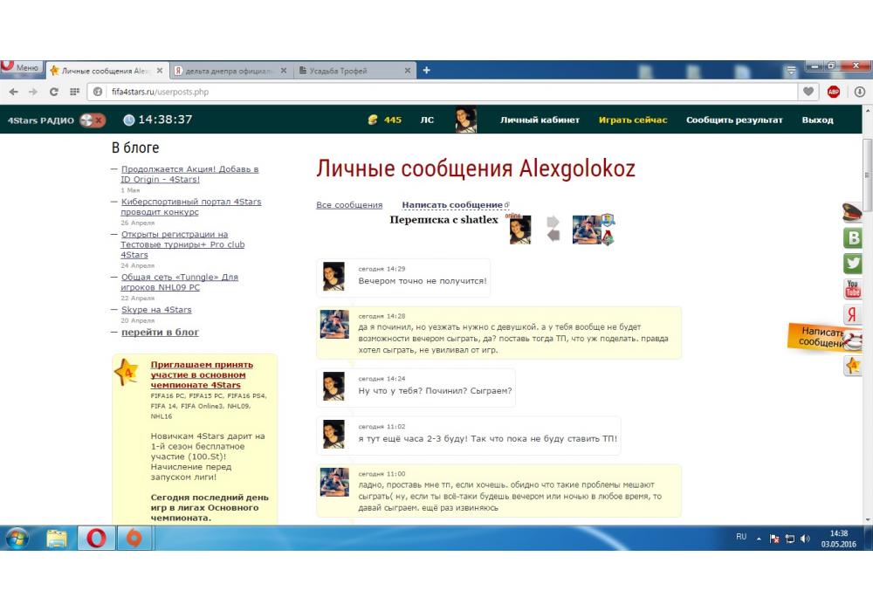Switch to the Усадьба Трофей tab

(x=349, y=71)
